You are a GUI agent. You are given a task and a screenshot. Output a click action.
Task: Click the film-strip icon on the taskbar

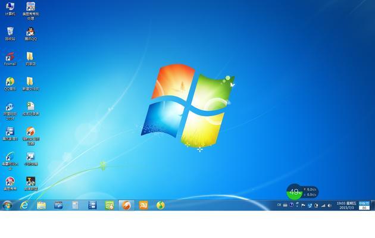click(92, 205)
